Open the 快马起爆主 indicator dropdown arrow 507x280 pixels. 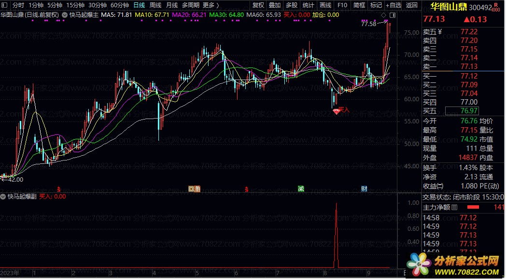pos(65,15)
